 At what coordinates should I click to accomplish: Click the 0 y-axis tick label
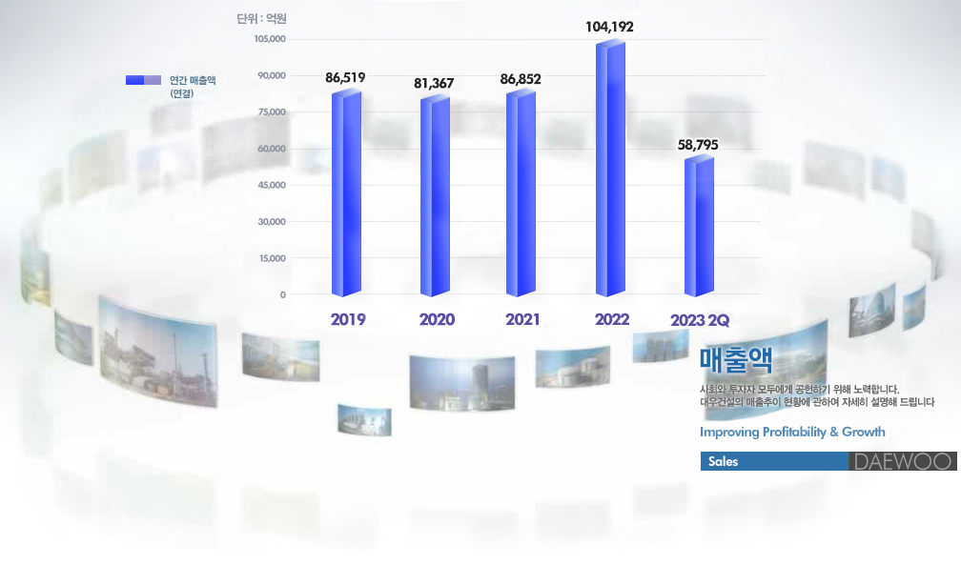(282, 294)
